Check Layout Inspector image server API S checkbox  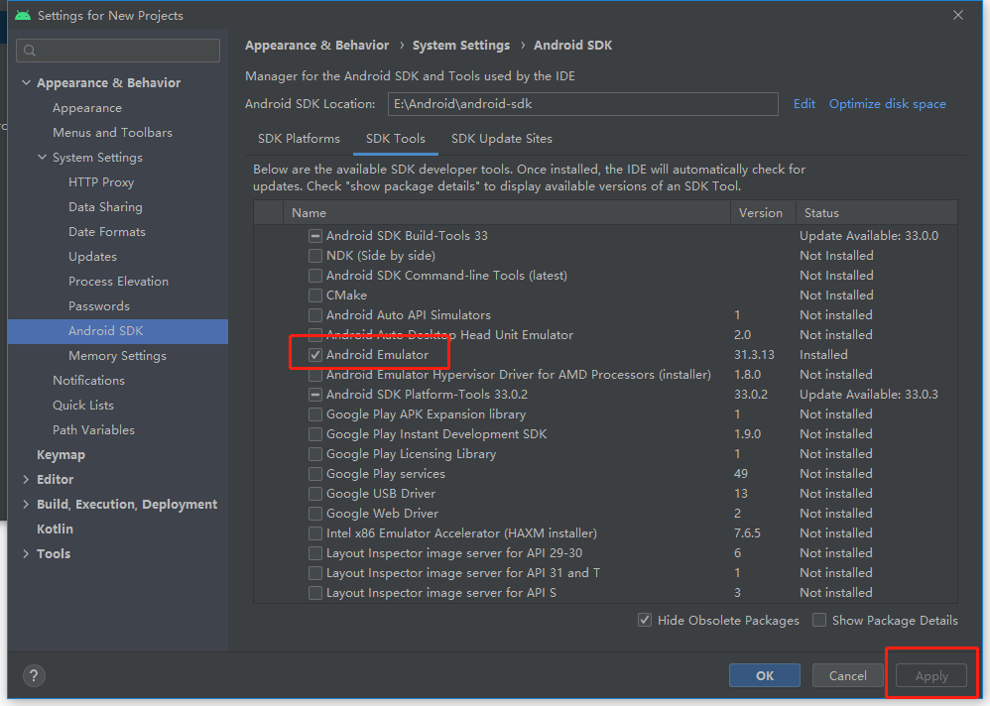[x=315, y=593]
